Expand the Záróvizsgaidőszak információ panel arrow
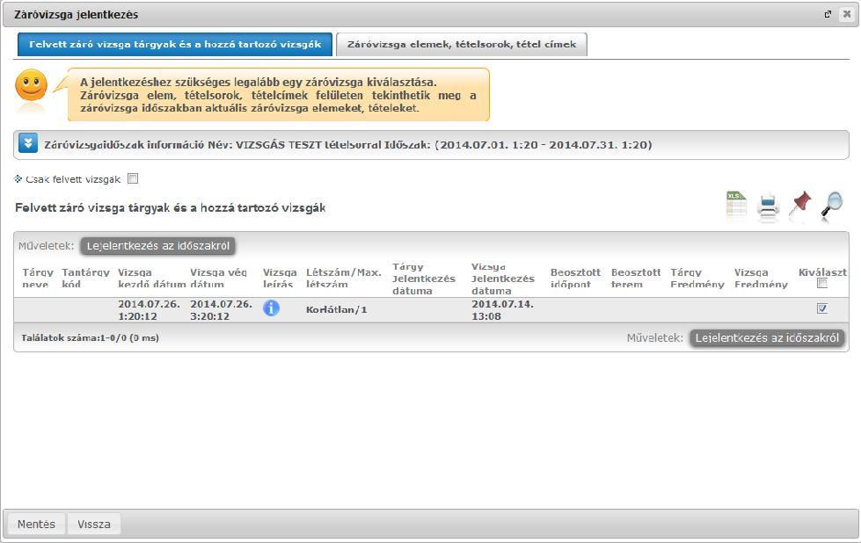Viewport: 861px width, 543px height. [28, 143]
